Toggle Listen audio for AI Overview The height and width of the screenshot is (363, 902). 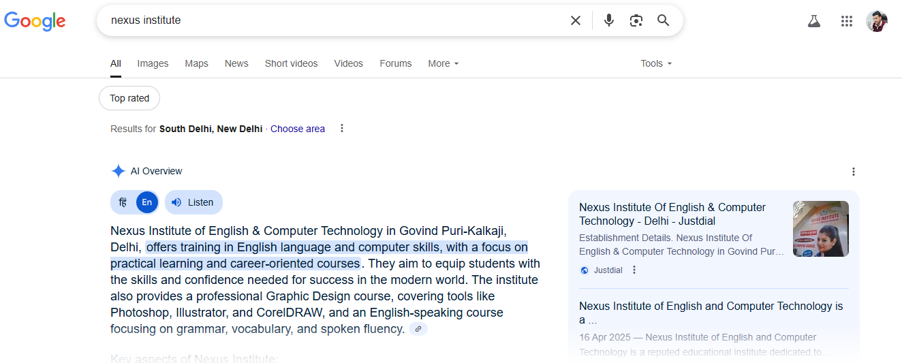193,202
